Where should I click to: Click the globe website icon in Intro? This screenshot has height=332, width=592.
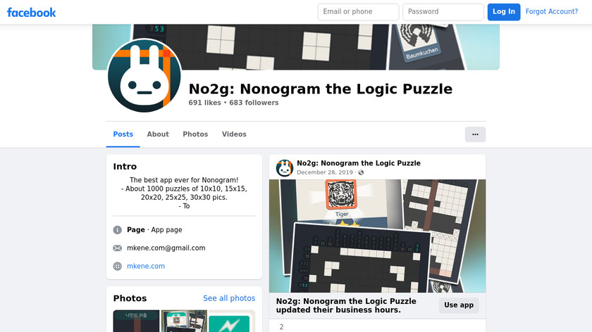click(x=118, y=266)
